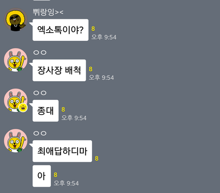Tap unread count 8 beside 아 bubble

[55, 175]
